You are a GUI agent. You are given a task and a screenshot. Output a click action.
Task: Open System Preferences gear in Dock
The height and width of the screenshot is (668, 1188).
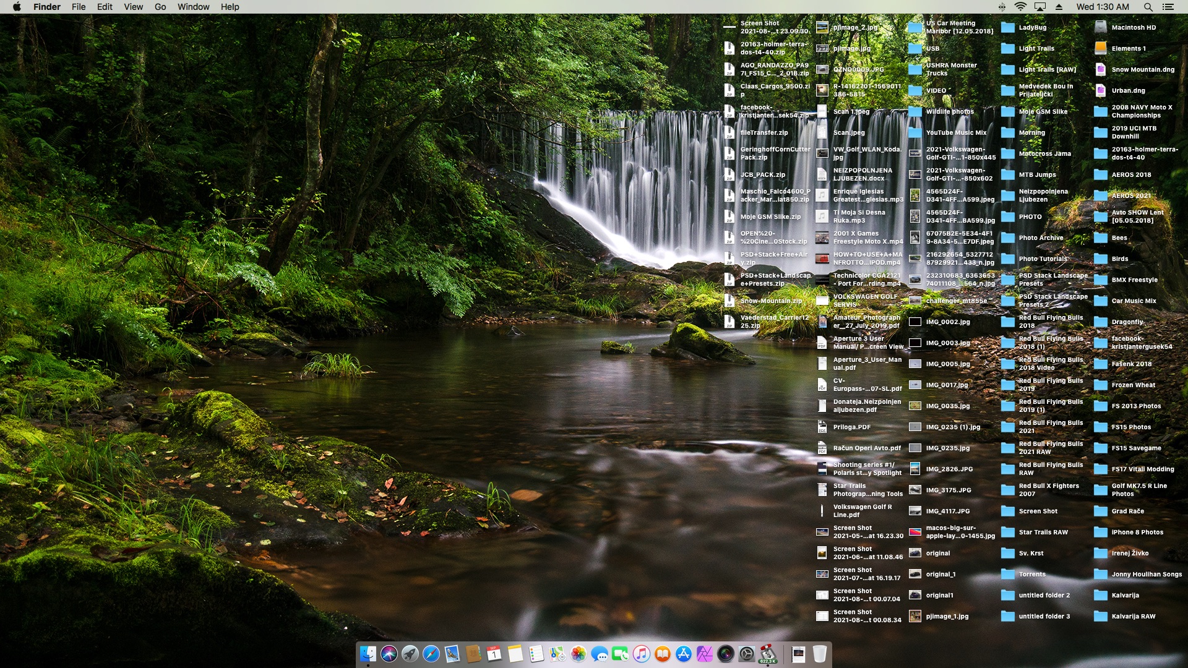(747, 654)
